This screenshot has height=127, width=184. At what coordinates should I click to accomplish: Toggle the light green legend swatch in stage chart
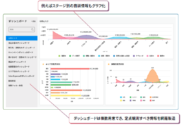pyautogui.click(x=59, y=56)
